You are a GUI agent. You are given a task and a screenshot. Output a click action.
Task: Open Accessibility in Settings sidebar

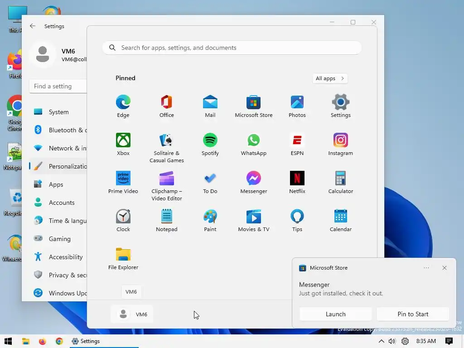(58, 257)
